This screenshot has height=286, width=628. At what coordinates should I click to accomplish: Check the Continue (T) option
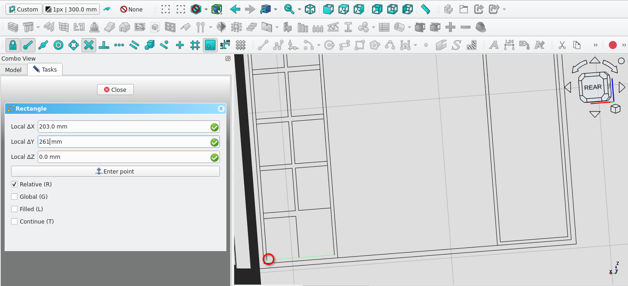(x=14, y=222)
